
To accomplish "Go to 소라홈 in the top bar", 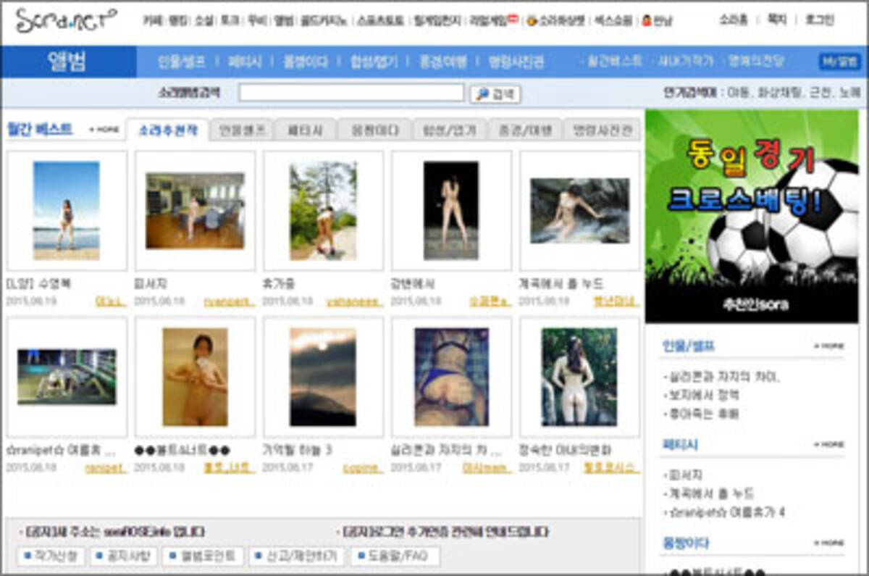I will (x=733, y=20).
